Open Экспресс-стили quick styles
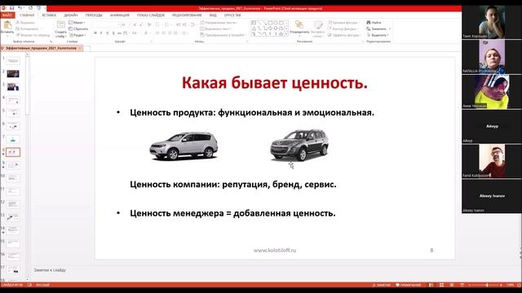This screenshot has width=522, height=293. (318, 28)
